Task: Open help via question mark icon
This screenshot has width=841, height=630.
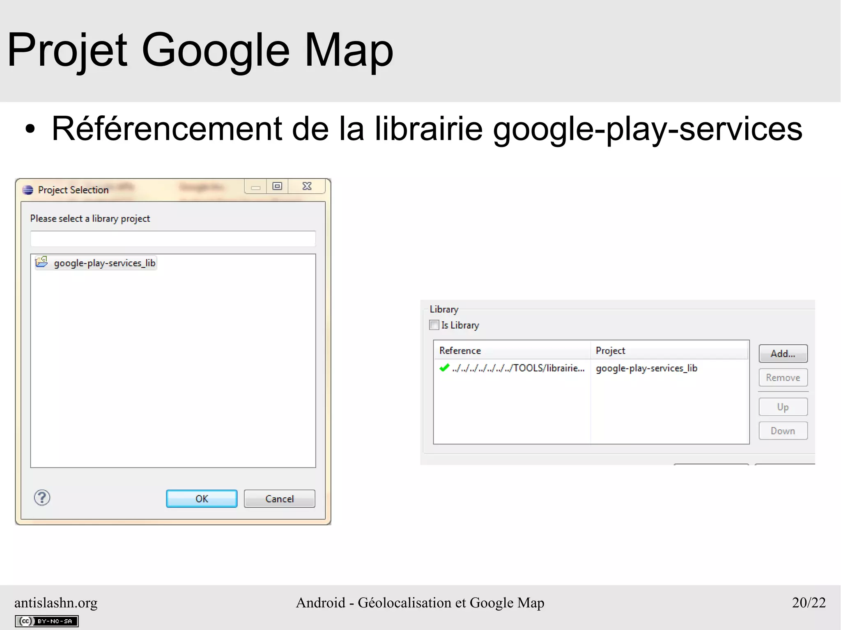Action: (x=42, y=498)
